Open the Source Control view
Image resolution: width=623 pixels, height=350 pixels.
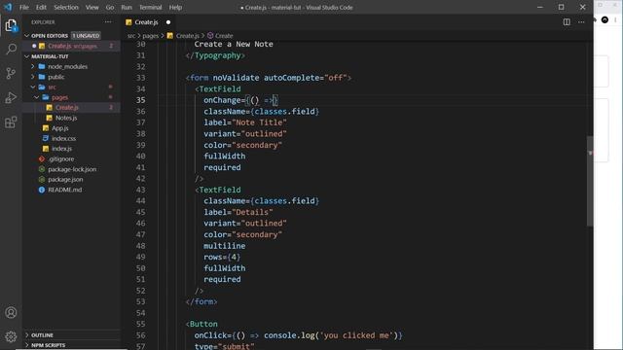(11, 74)
